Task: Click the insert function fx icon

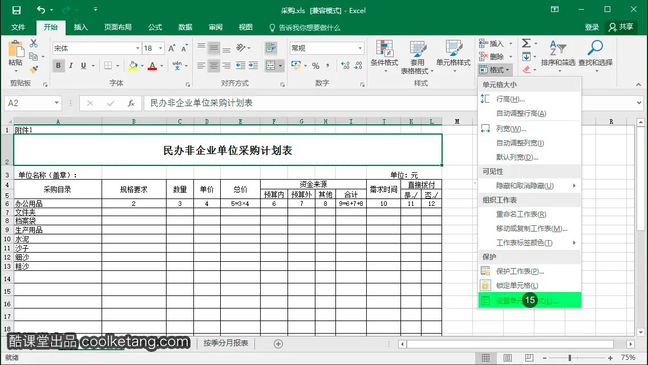Action: coord(131,103)
